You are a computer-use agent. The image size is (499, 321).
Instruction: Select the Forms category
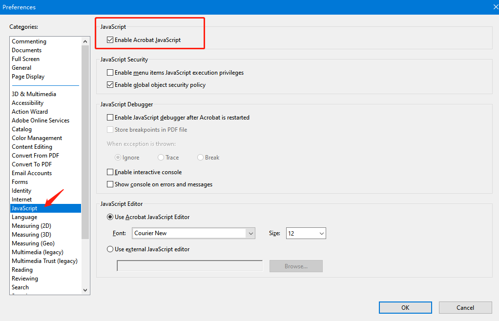[20, 182]
